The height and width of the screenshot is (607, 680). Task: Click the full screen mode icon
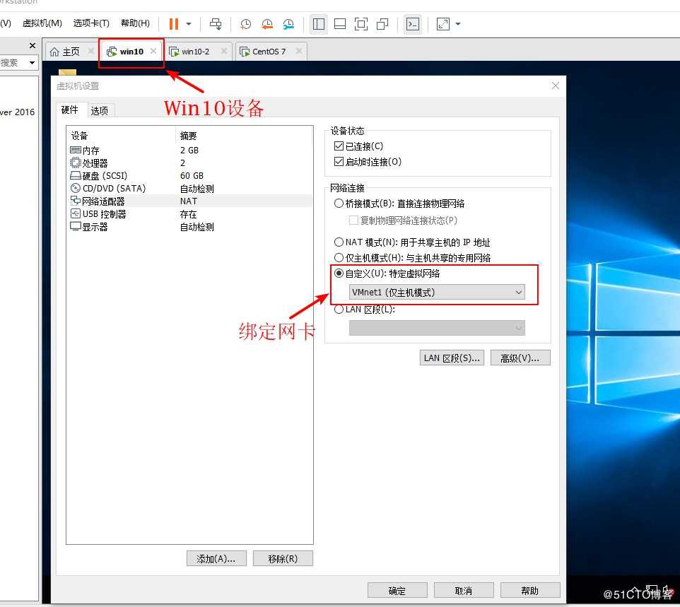pos(360,24)
